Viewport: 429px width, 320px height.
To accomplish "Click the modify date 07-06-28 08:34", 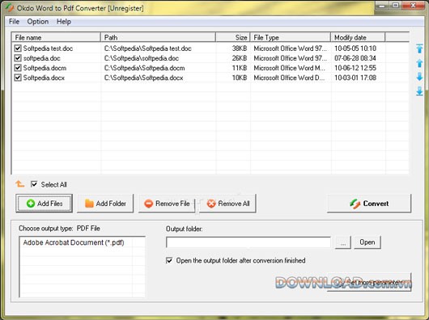I will (355, 58).
